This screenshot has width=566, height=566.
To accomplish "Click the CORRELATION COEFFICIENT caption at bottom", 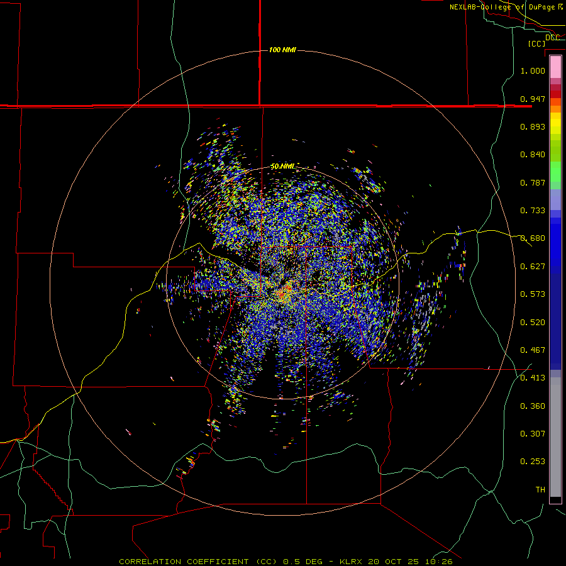I will 286,562.
